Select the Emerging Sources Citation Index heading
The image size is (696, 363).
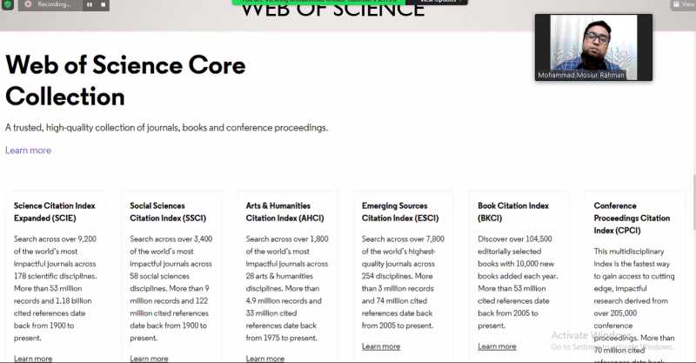pyautogui.click(x=402, y=212)
